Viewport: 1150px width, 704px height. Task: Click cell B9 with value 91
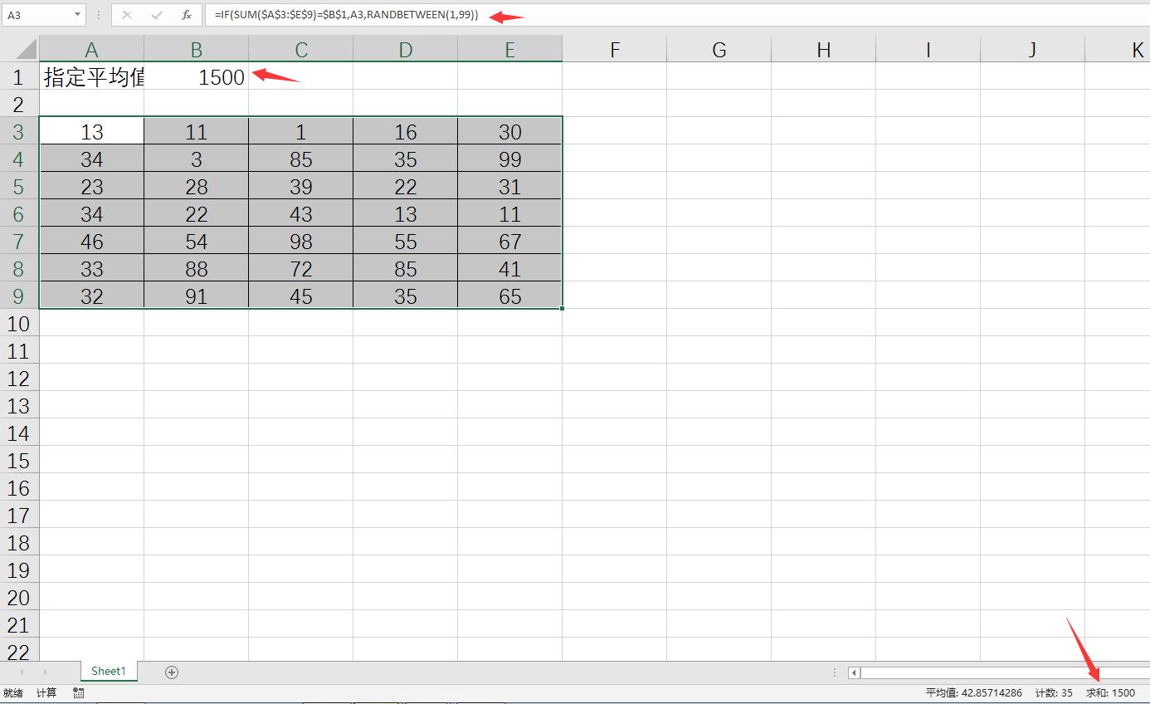point(196,296)
